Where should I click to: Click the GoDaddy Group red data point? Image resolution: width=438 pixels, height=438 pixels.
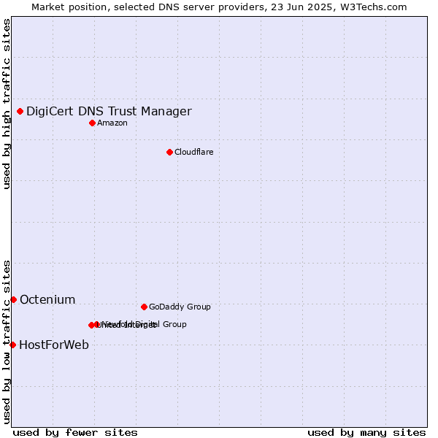[x=144, y=307]
